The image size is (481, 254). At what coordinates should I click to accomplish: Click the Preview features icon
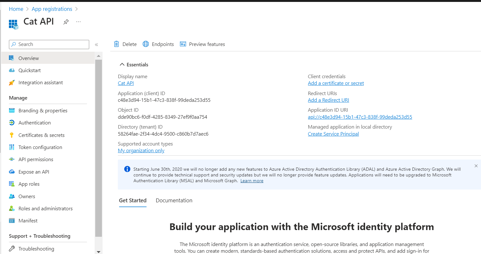[183, 44]
